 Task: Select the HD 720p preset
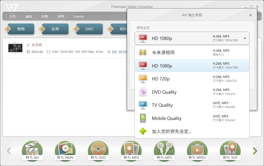tap(192, 79)
